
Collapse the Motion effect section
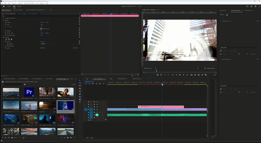pyautogui.click(x=2, y=20)
